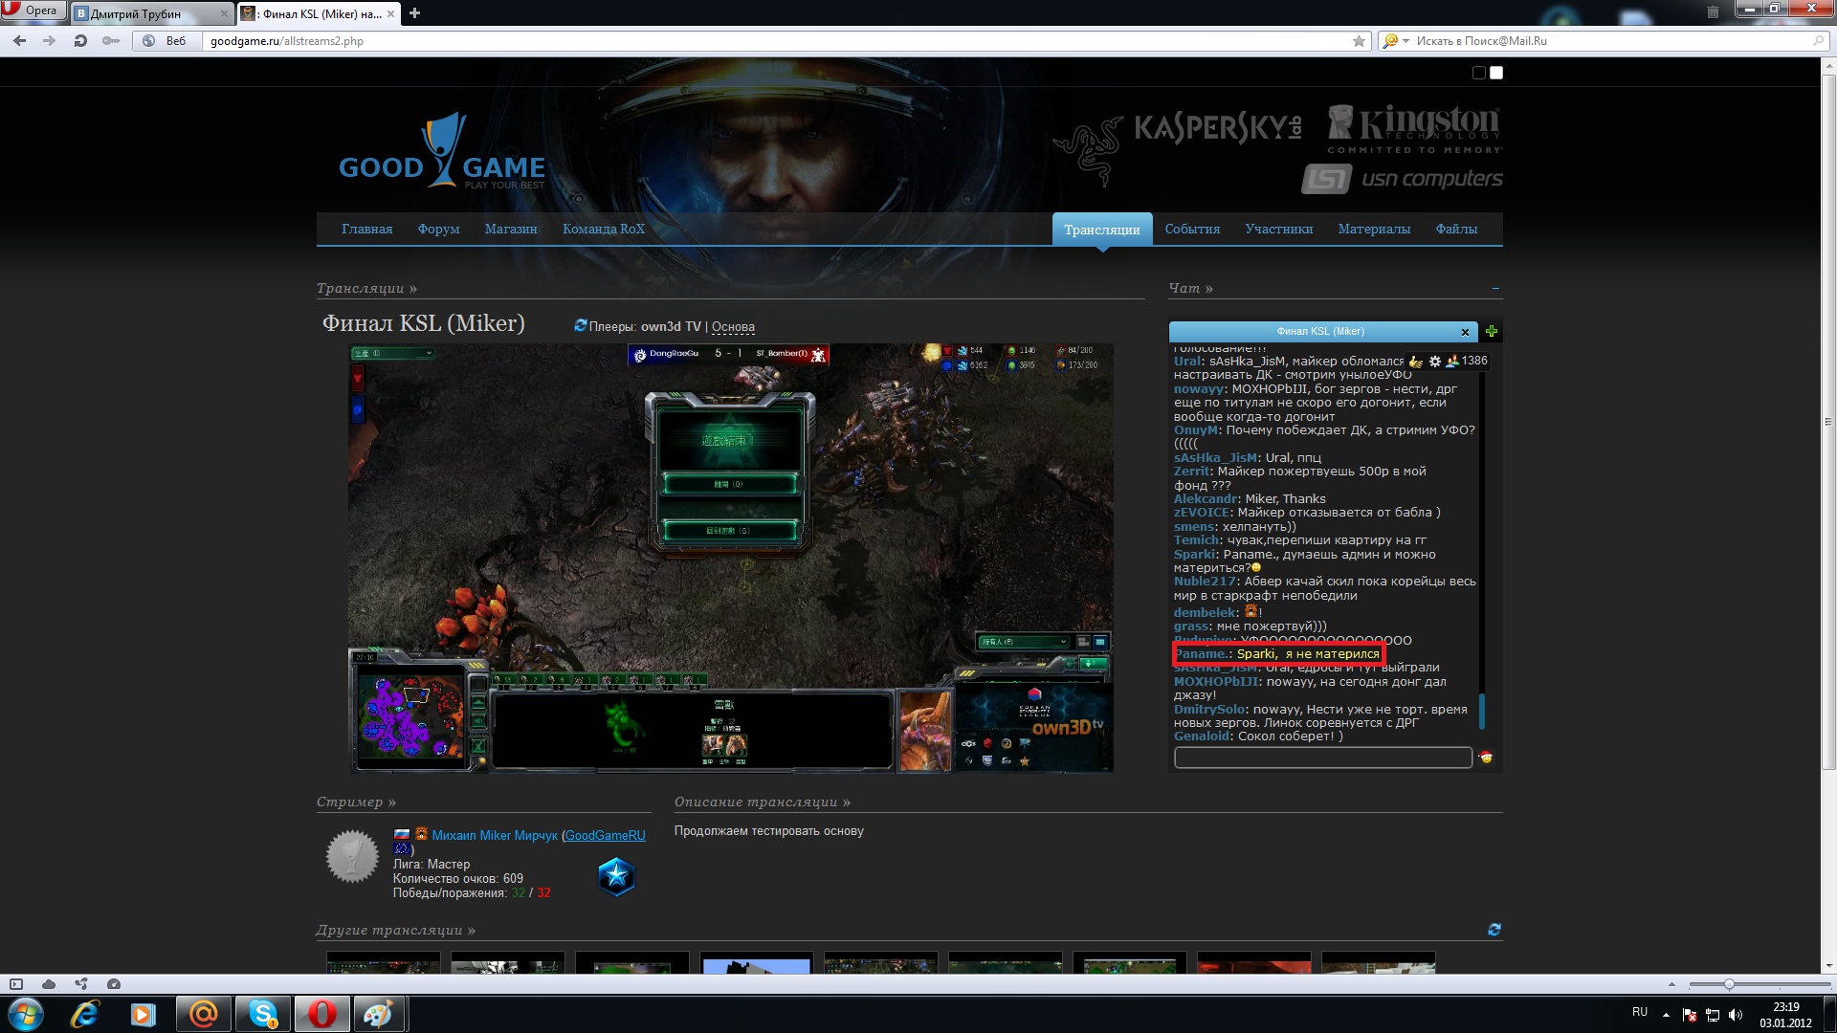The height and width of the screenshot is (1033, 1837).
Task: Show chat users list 1386
Action: pos(1467,362)
